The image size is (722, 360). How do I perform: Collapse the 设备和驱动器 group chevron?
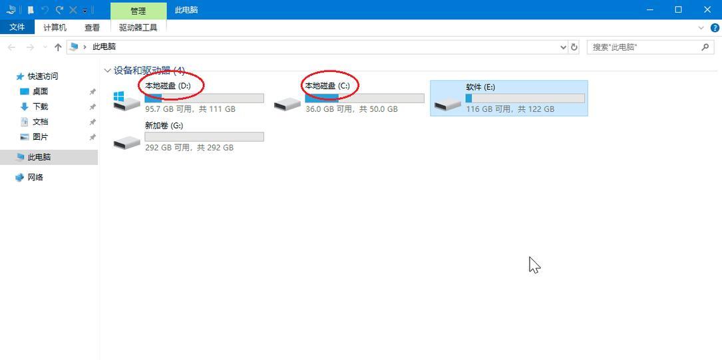(108, 71)
